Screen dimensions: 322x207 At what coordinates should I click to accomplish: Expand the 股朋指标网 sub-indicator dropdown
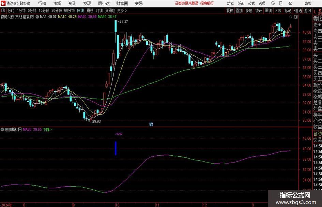click(2, 130)
